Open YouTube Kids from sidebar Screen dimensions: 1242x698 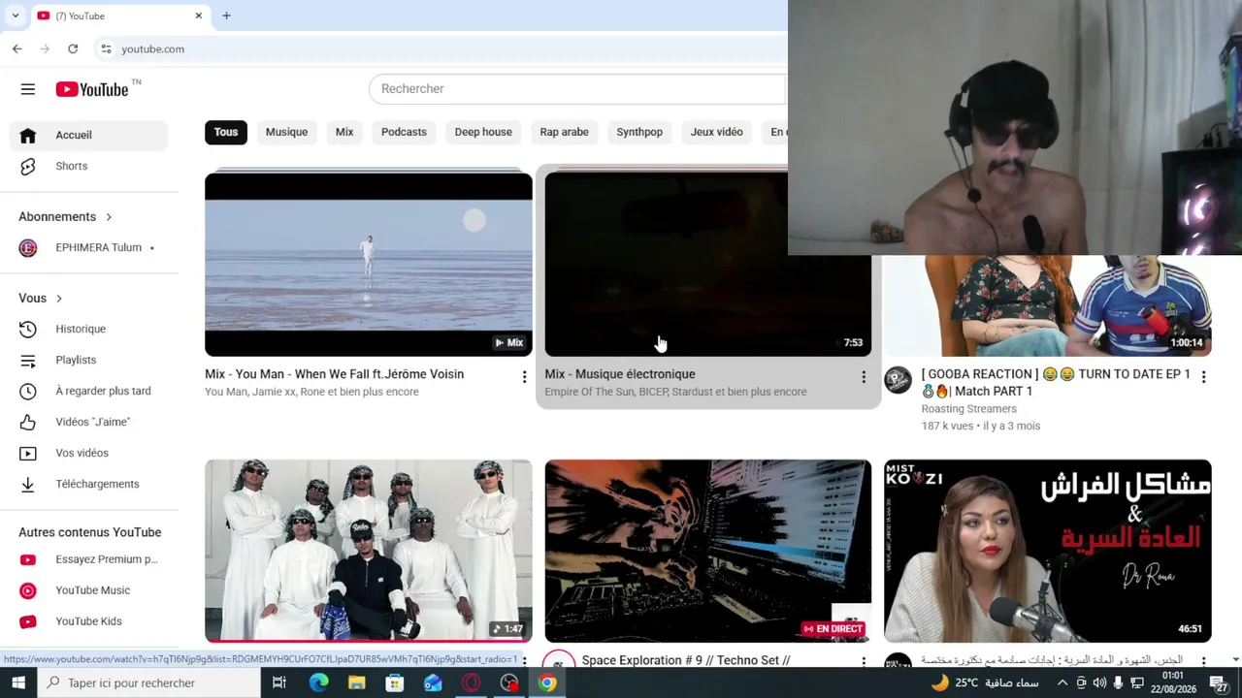88,621
